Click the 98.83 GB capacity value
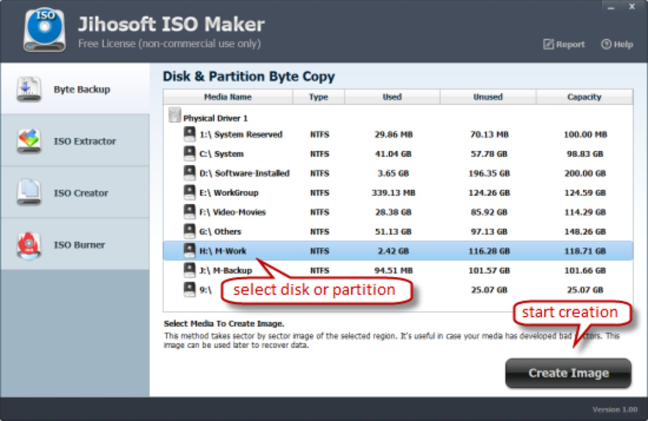This screenshot has height=421, width=648. (x=584, y=154)
